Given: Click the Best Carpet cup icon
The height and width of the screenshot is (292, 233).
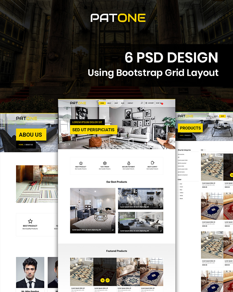Looking at the screenshot, I should click(x=153, y=163).
